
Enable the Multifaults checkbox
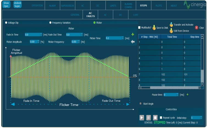click(139, 28)
